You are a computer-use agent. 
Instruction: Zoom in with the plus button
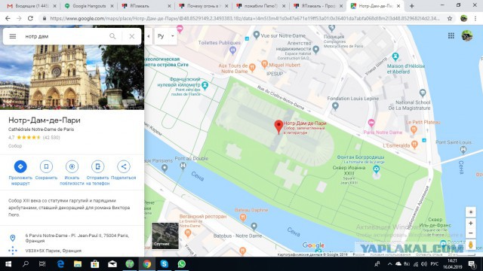pos(470,224)
